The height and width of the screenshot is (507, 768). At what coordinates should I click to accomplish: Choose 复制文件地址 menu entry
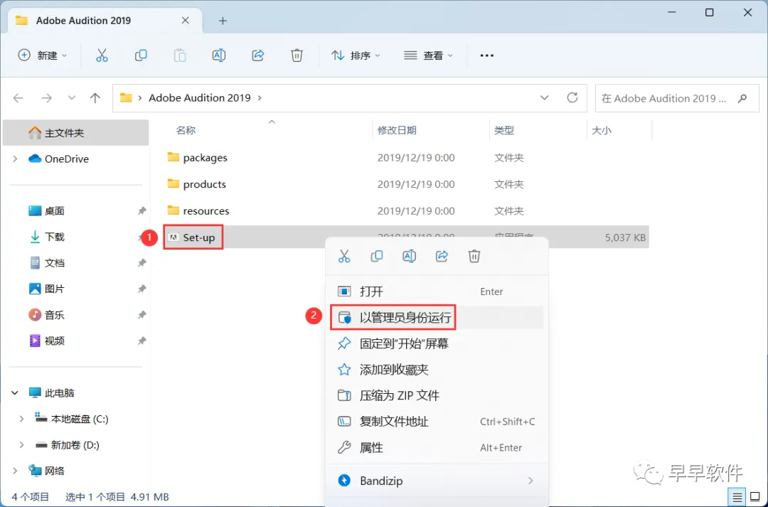click(x=437, y=421)
